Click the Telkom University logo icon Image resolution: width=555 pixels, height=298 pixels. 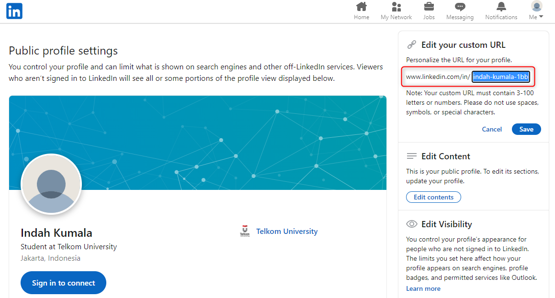tap(245, 231)
